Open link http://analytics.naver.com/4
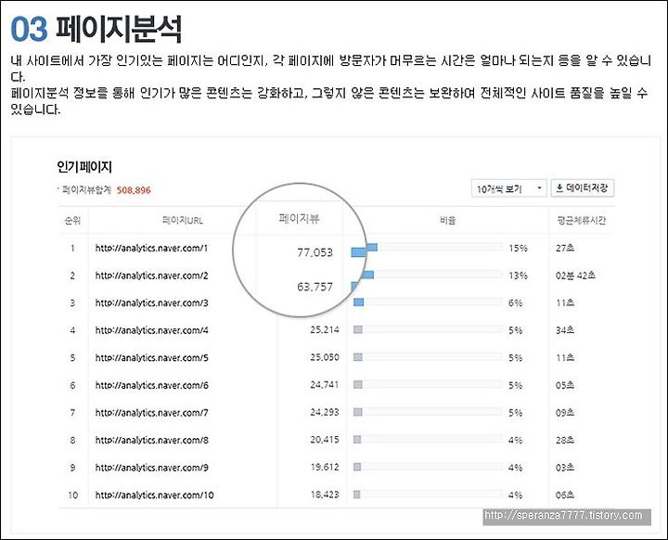The width and height of the screenshot is (668, 540). click(x=151, y=330)
